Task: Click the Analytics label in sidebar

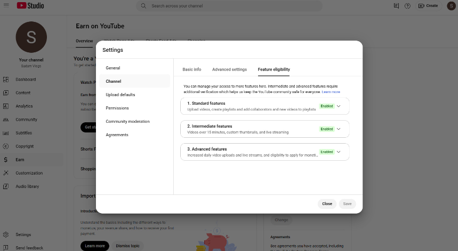Action: [24, 106]
